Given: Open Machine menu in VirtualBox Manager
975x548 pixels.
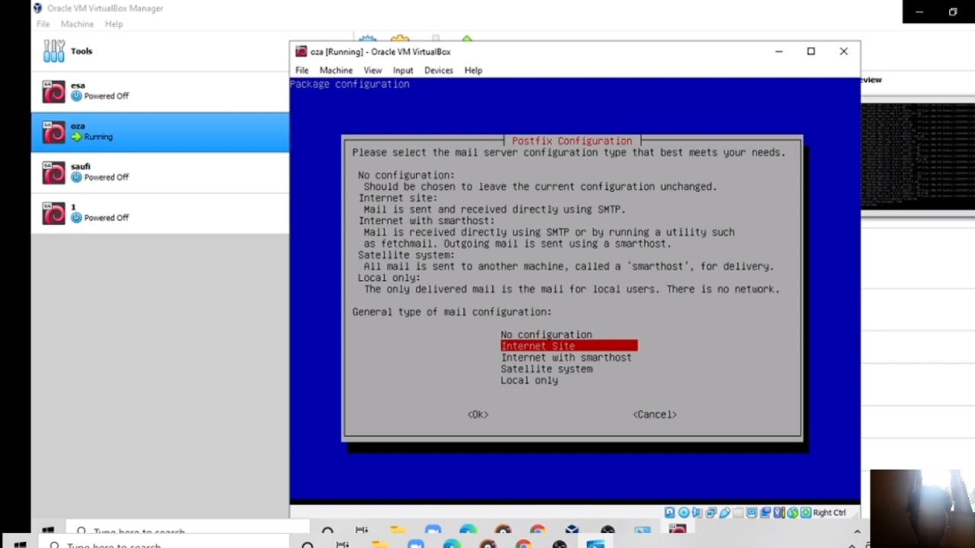Looking at the screenshot, I should coord(77,24).
